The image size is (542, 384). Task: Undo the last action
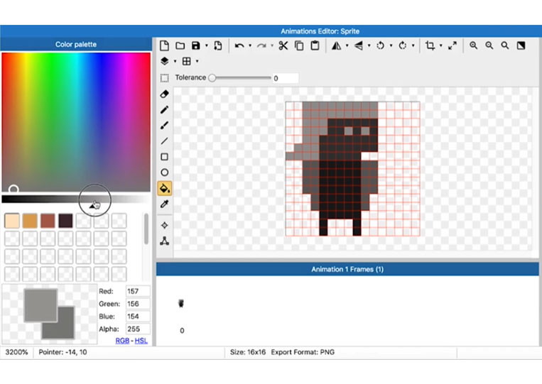point(239,45)
